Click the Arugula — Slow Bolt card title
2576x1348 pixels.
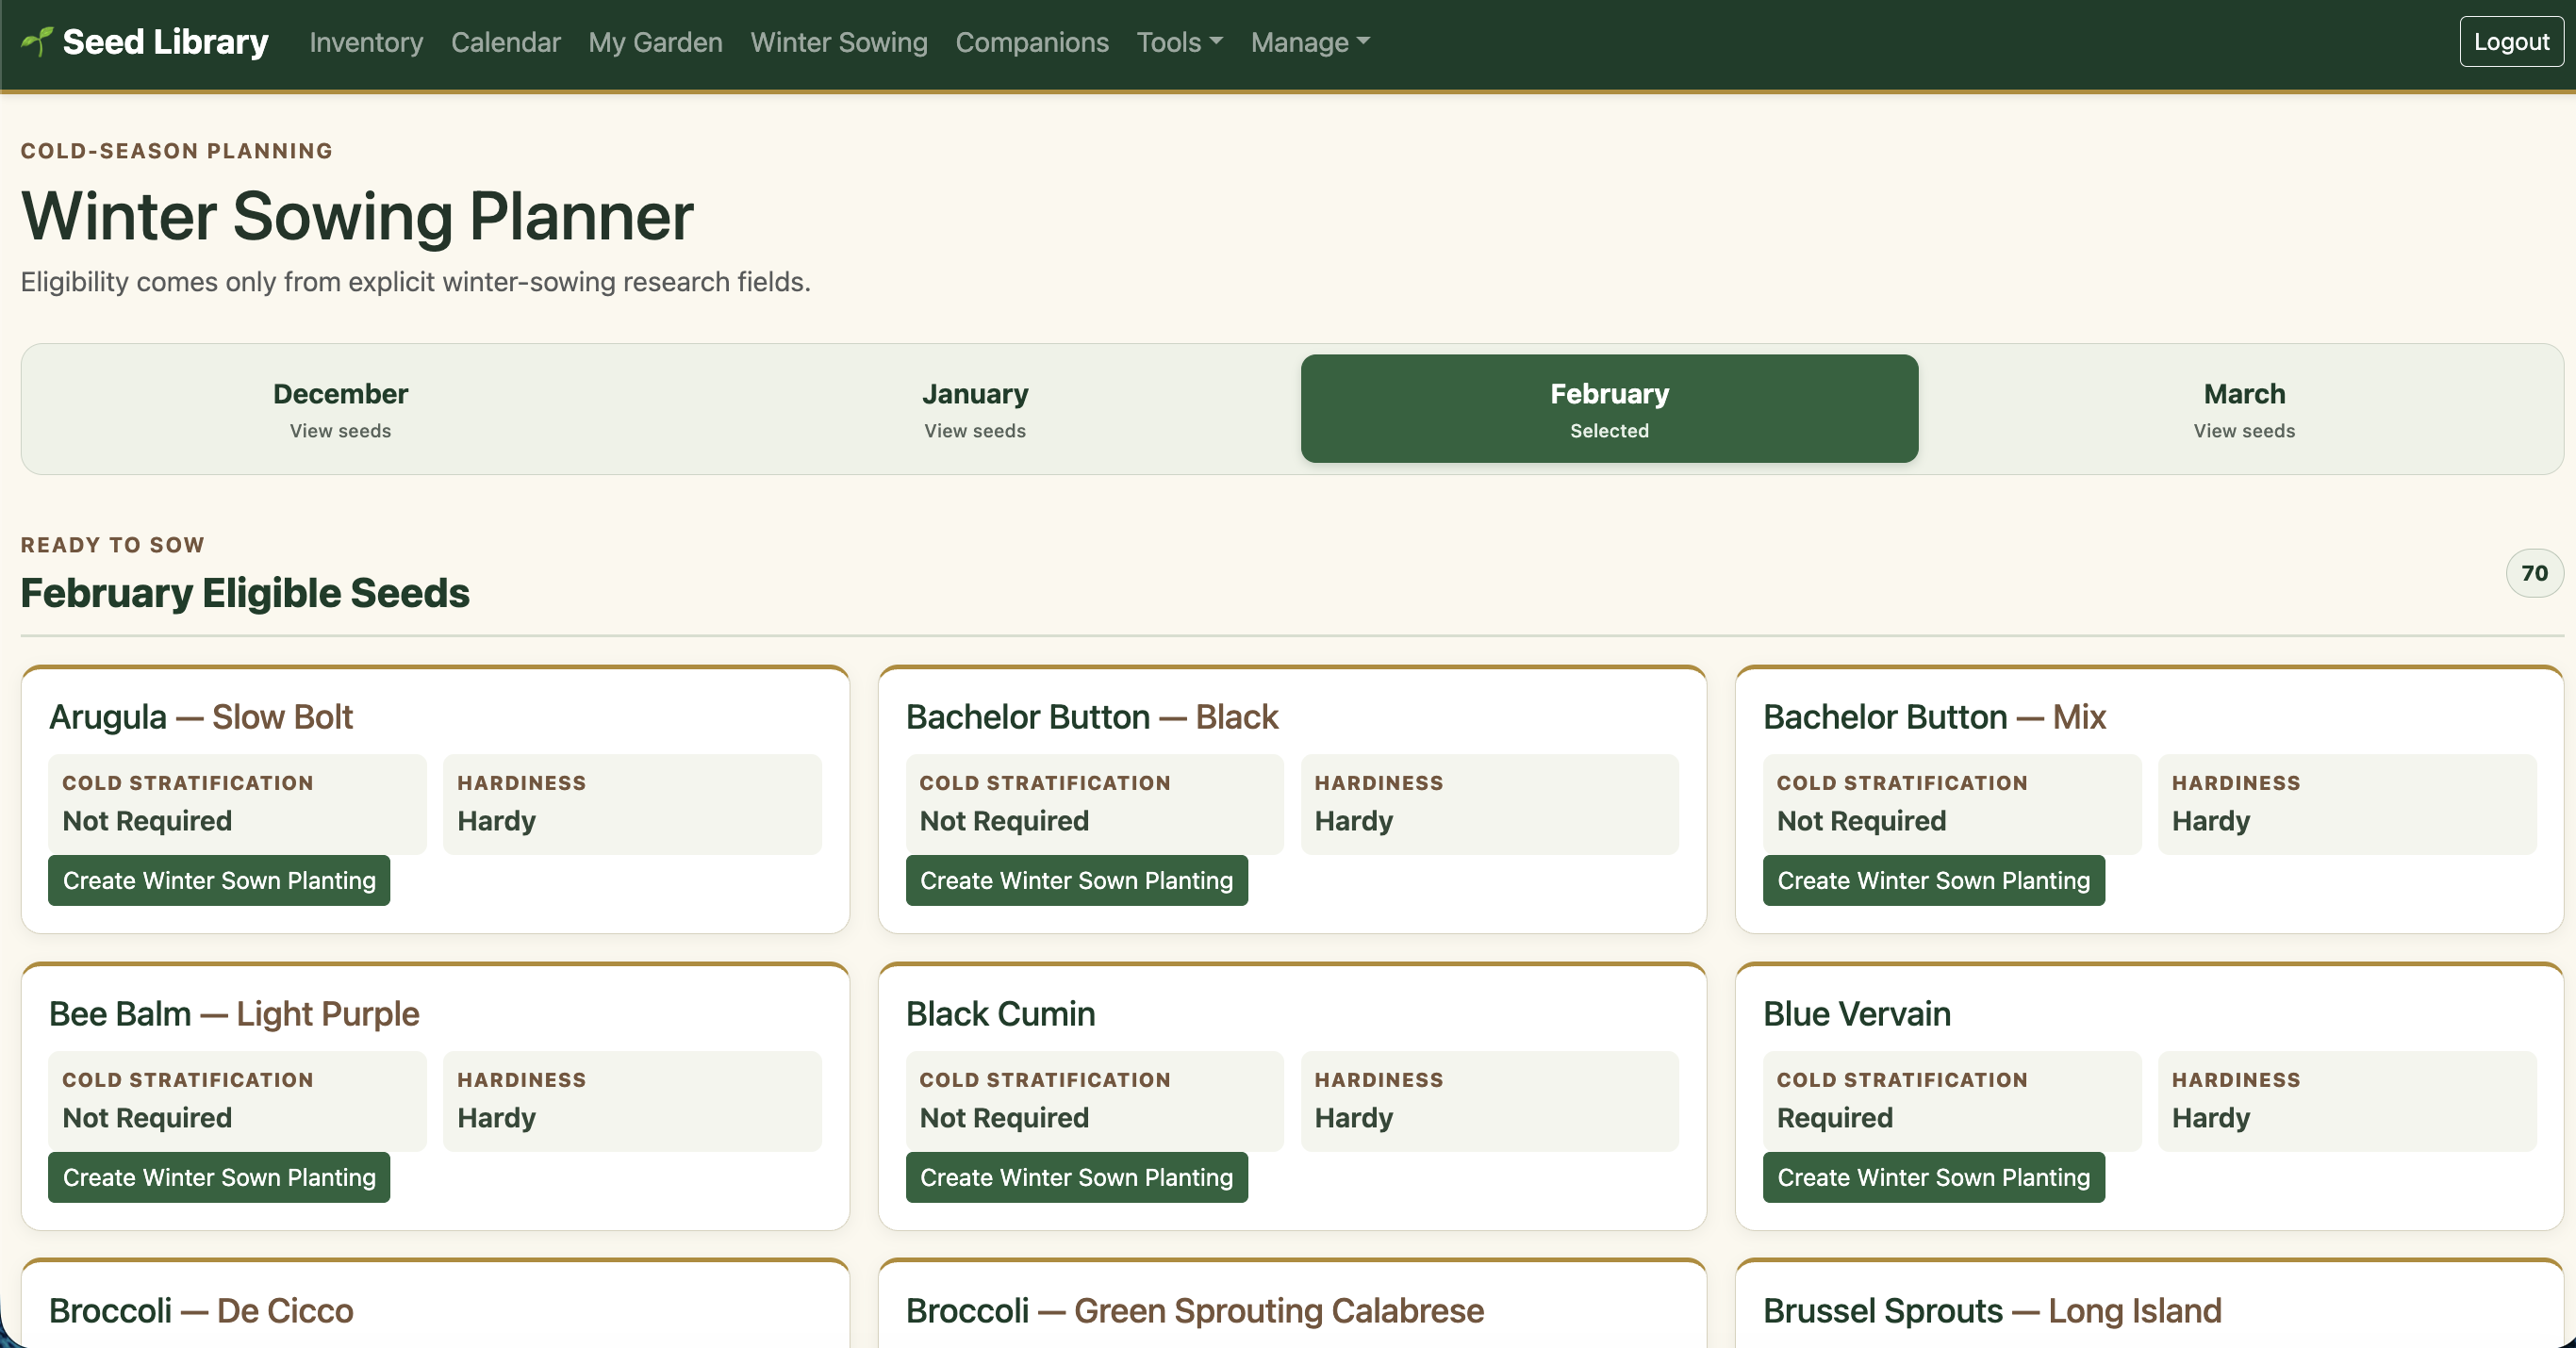tap(201, 717)
